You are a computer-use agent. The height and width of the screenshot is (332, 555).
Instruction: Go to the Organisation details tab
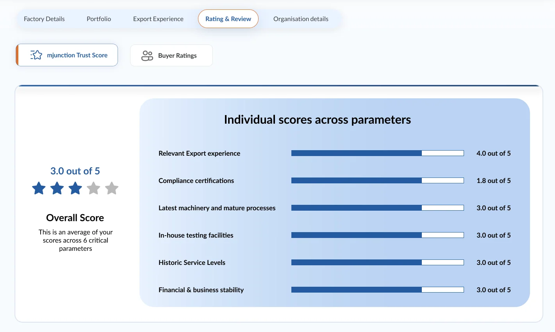[x=301, y=19]
